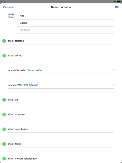Edit the last name field Casas

[66, 23]
